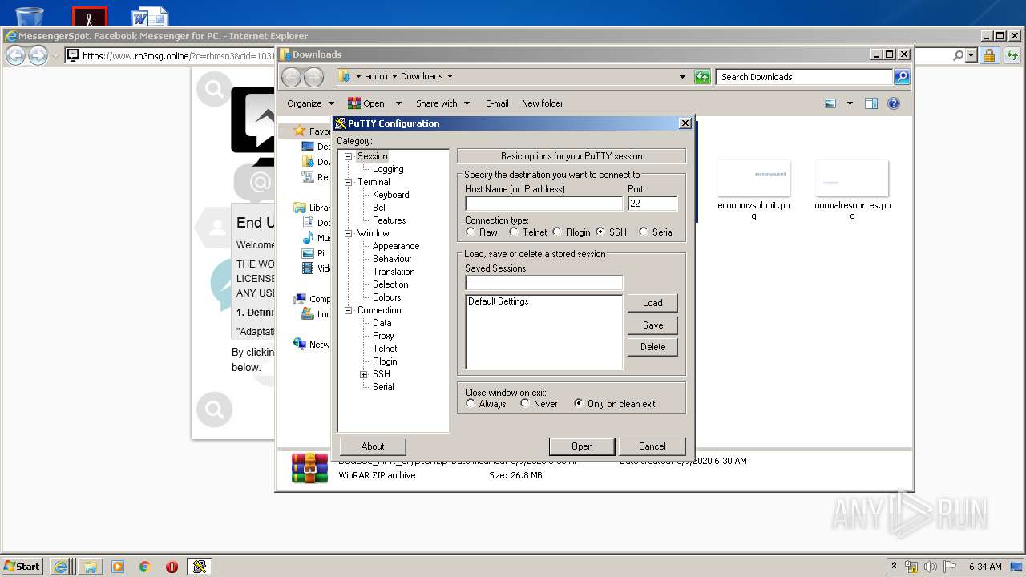The width and height of the screenshot is (1026, 577).
Task: Open the Features category
Action: pos(389,220)
